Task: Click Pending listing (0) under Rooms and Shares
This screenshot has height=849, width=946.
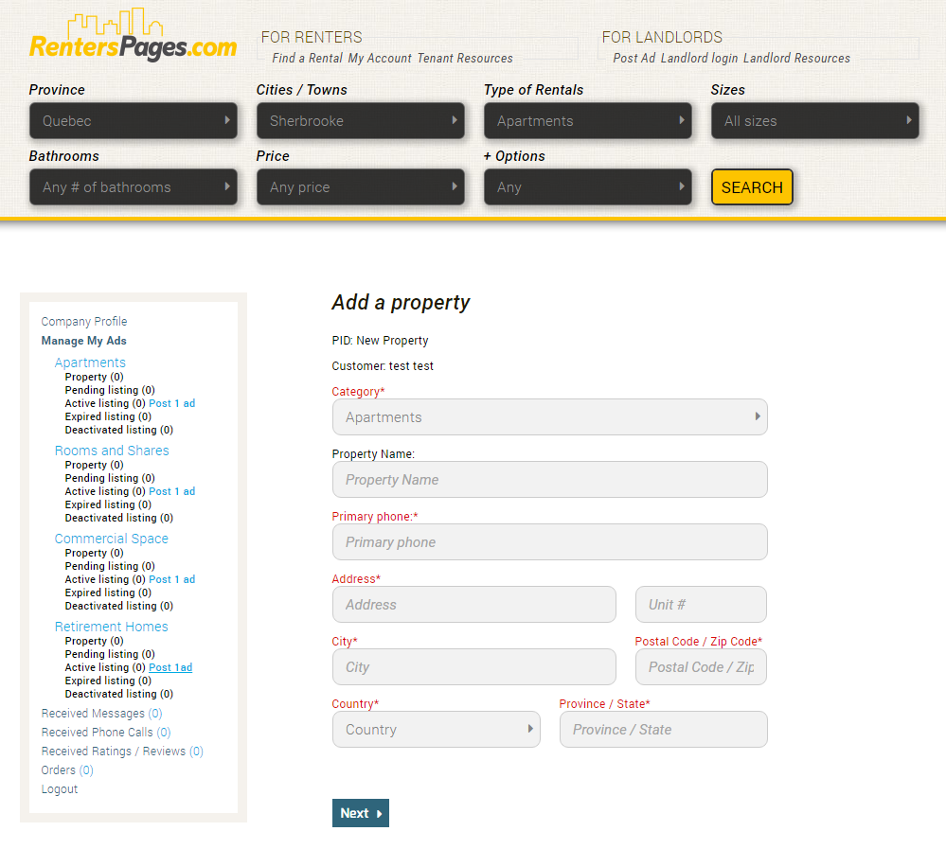Action: (x=110, y=478)
